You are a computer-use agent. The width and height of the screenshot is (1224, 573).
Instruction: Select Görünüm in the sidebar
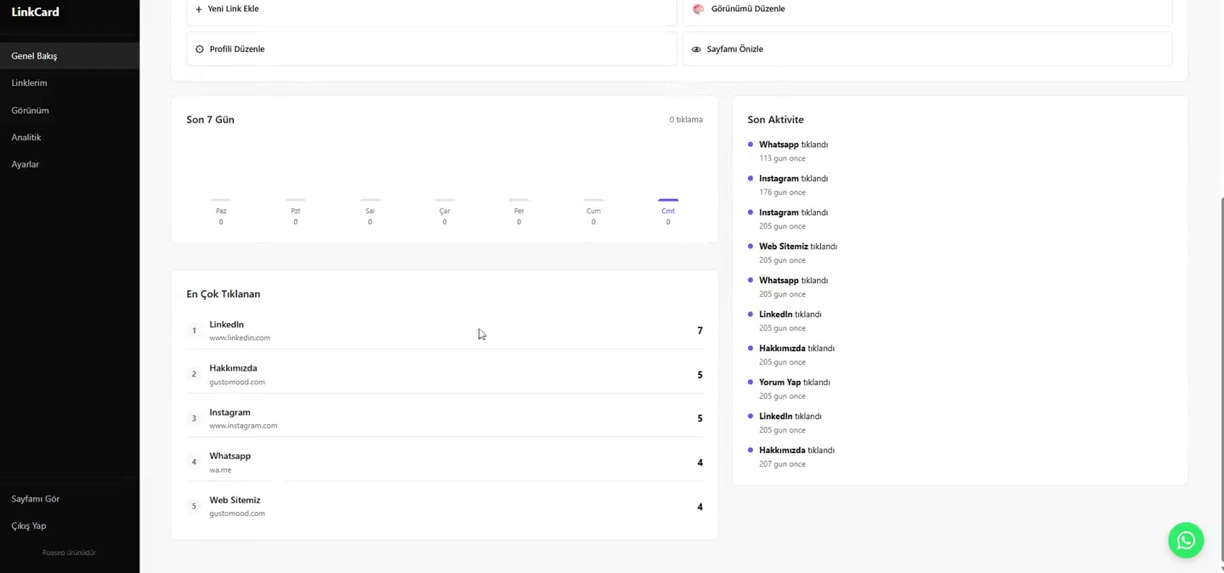point(70,111)
